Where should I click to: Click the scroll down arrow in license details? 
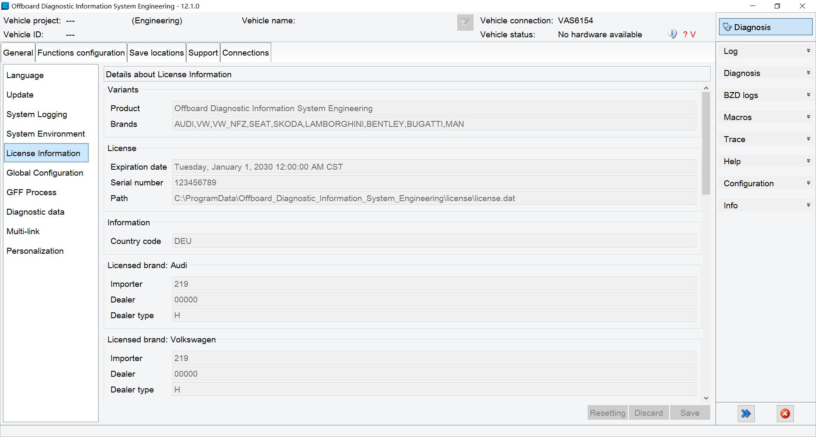(706, 398)
